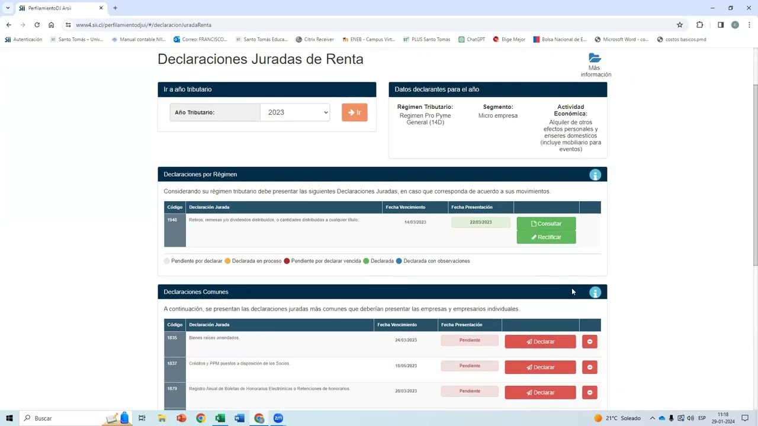Open the ENEB - Campus Virt bookmark
This screenshot has height=426, width=758.
pos(368,40)
